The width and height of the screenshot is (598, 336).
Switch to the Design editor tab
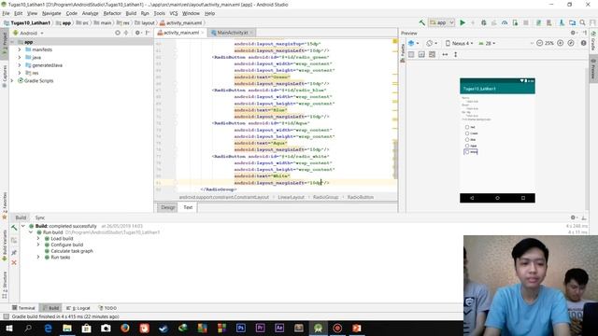[x=167, y=207]
